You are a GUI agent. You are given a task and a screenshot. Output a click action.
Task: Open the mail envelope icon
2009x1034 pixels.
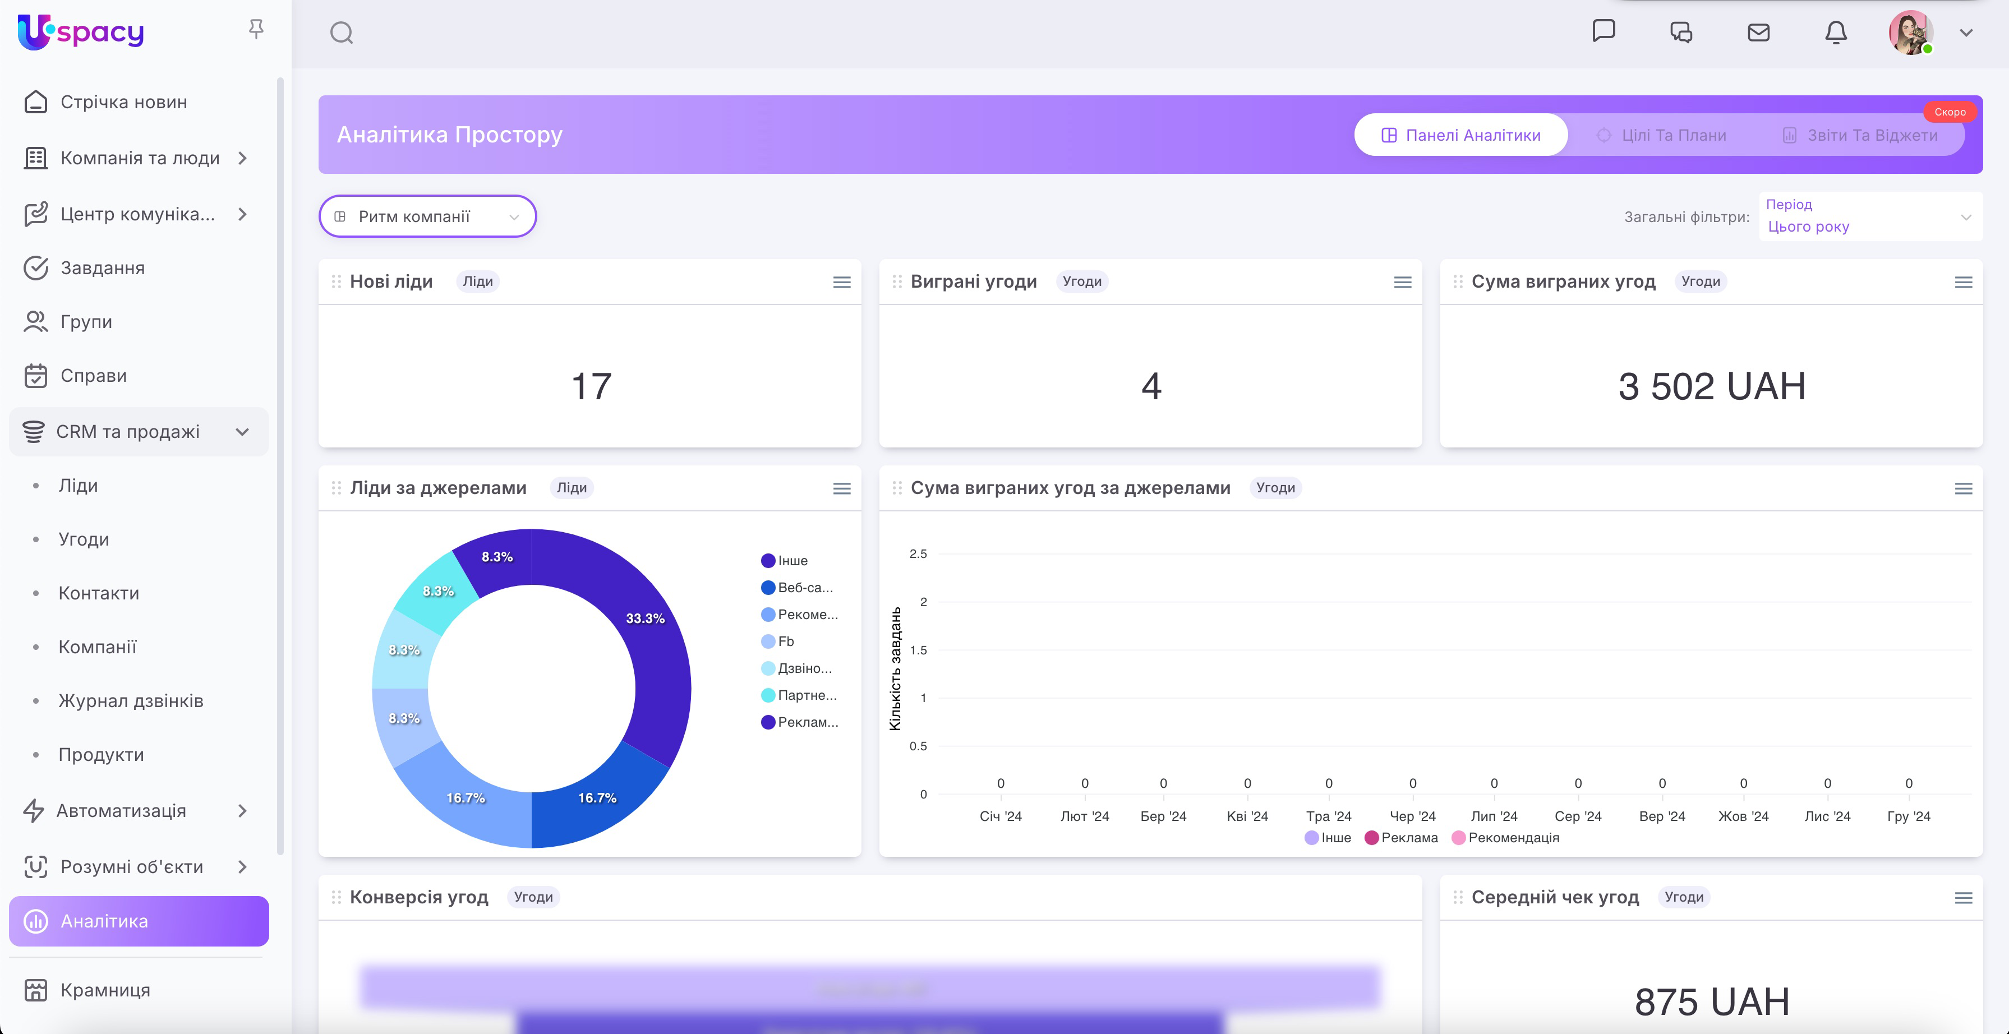tap(1759, 33)
